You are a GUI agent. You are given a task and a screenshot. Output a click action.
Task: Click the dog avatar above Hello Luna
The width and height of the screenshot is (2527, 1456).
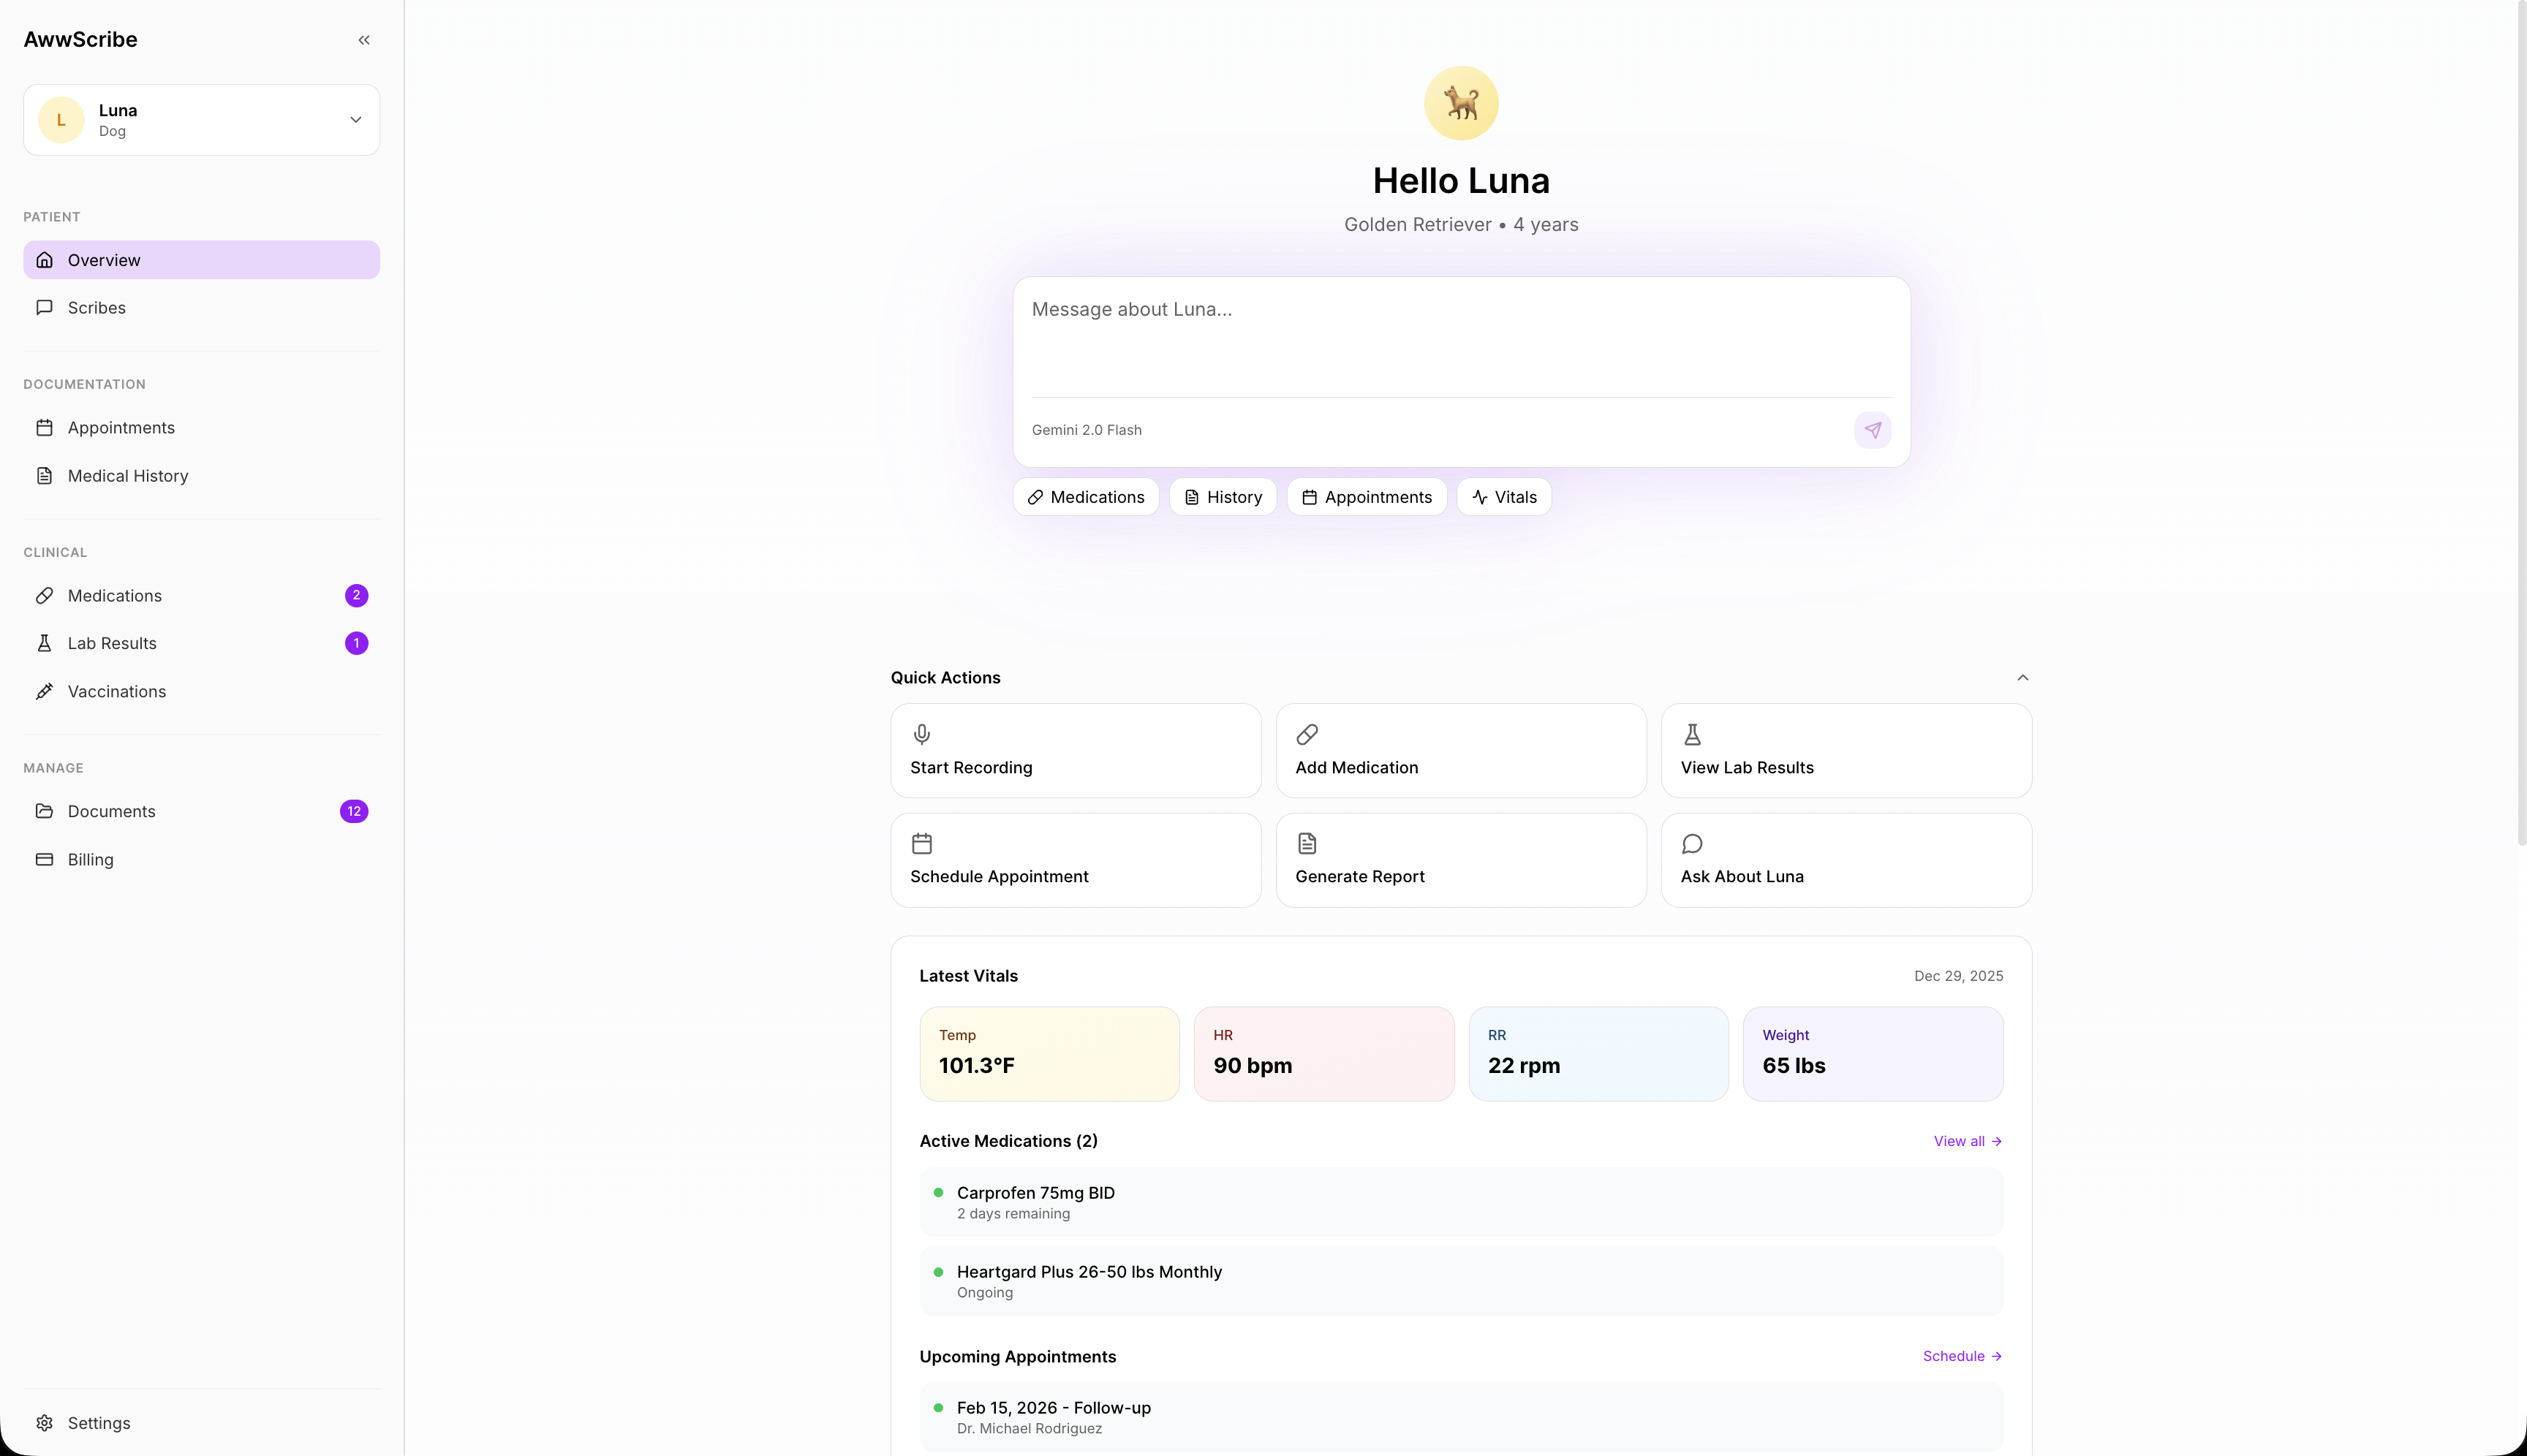pos(1461,103)
